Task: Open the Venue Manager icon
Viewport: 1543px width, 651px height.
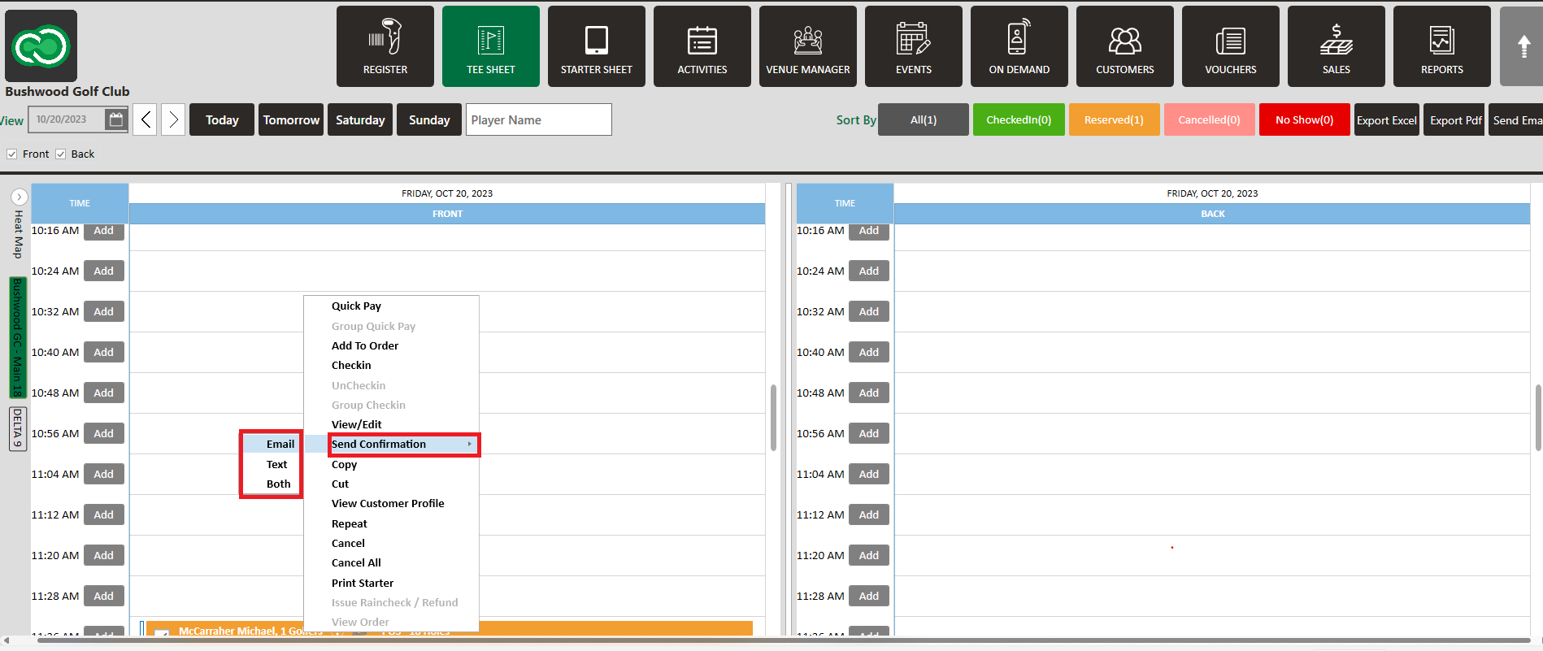Action: tap(807, 39)
